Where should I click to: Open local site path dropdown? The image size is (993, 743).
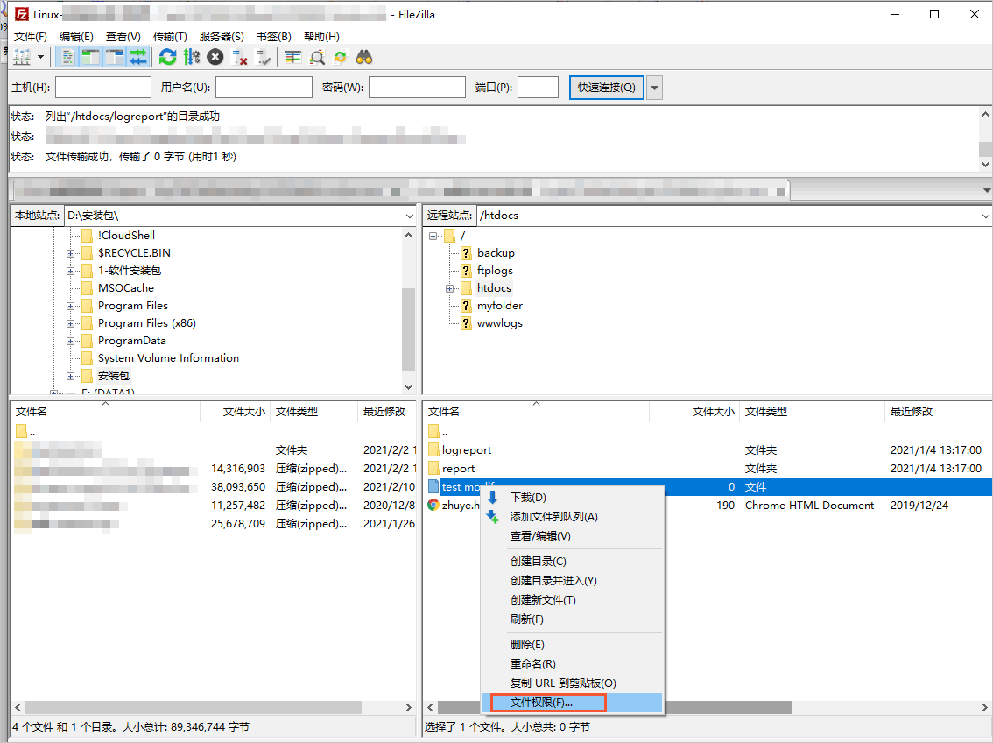[409, 216]
